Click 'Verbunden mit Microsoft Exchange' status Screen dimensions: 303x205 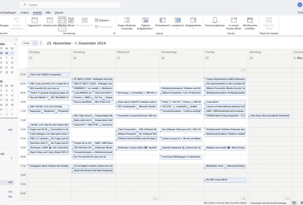click(x=268, y=203)
